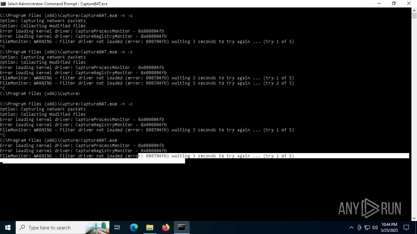
Task: Launch Microsoft Edge from the taskbar
Action: point(134,227)
